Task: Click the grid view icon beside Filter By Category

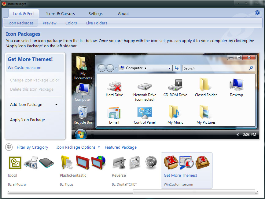Action: 9,147
